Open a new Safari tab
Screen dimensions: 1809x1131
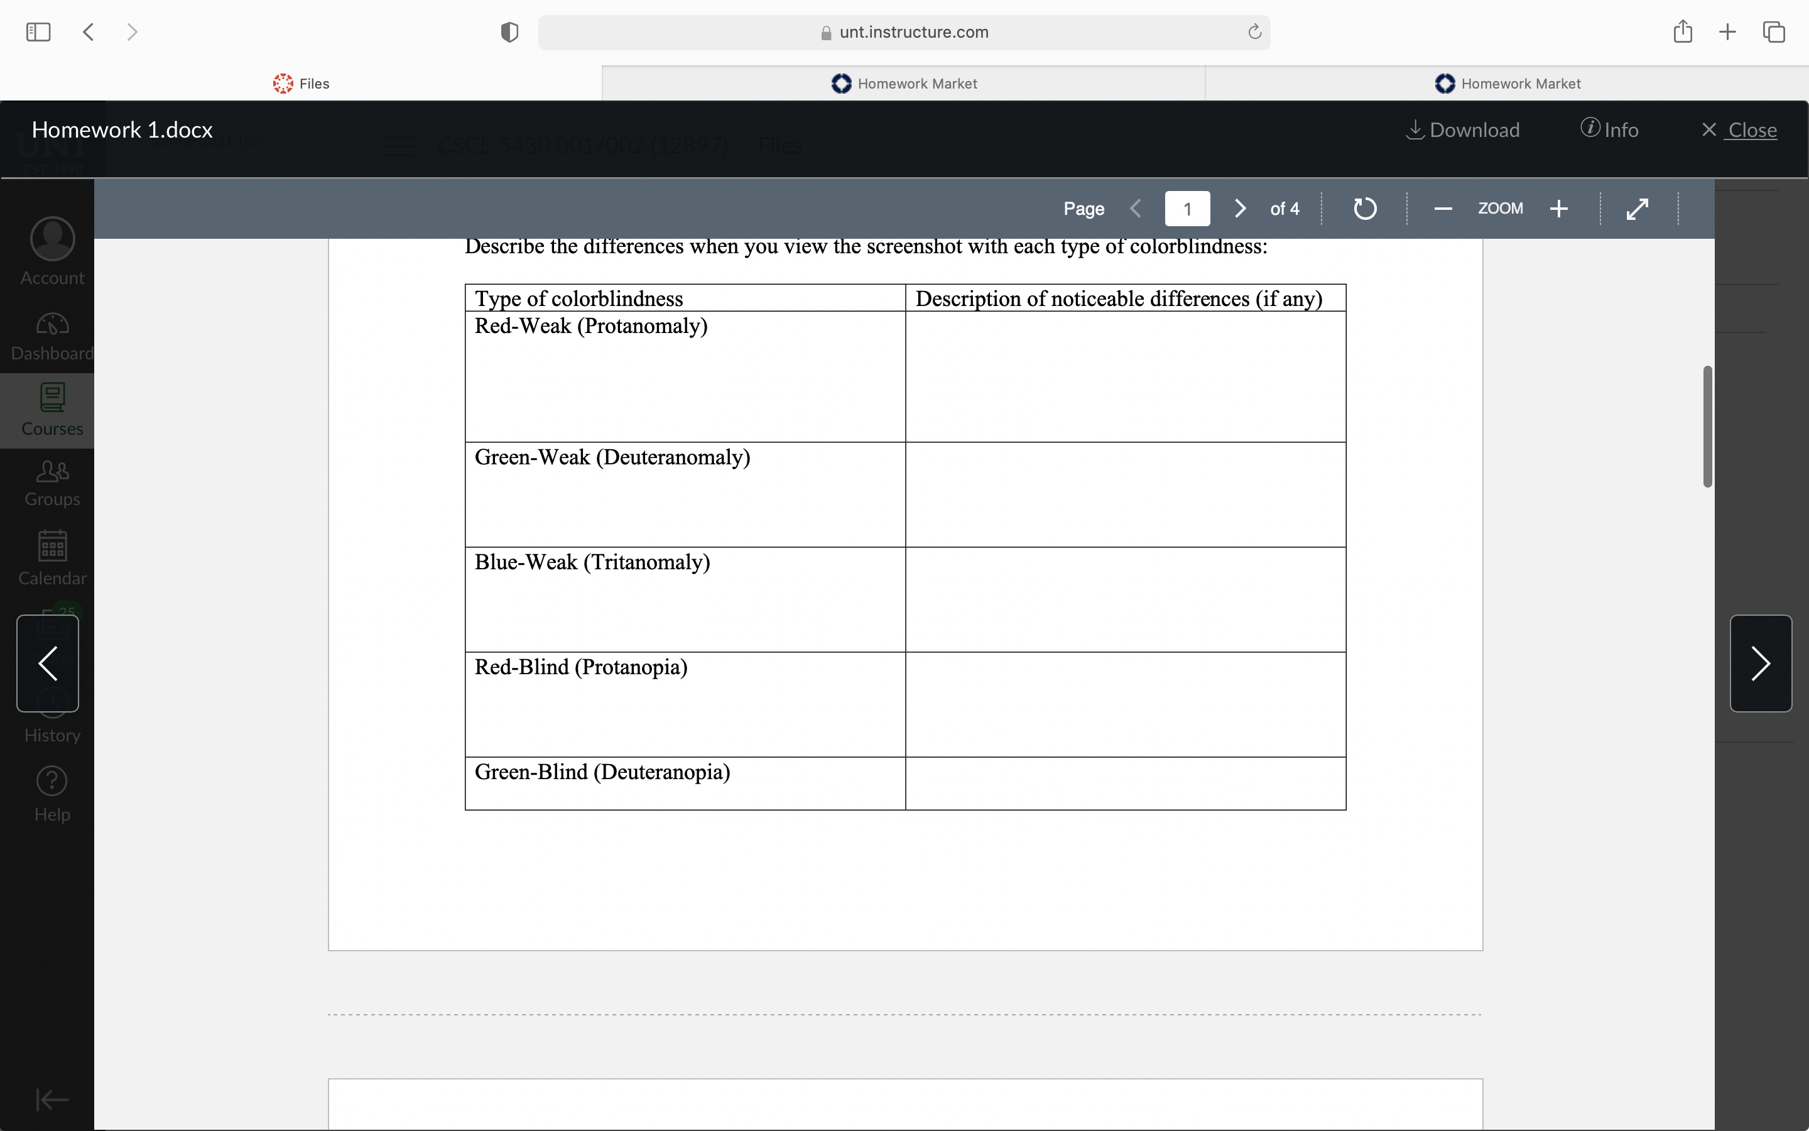click(x=1727, y=31)
